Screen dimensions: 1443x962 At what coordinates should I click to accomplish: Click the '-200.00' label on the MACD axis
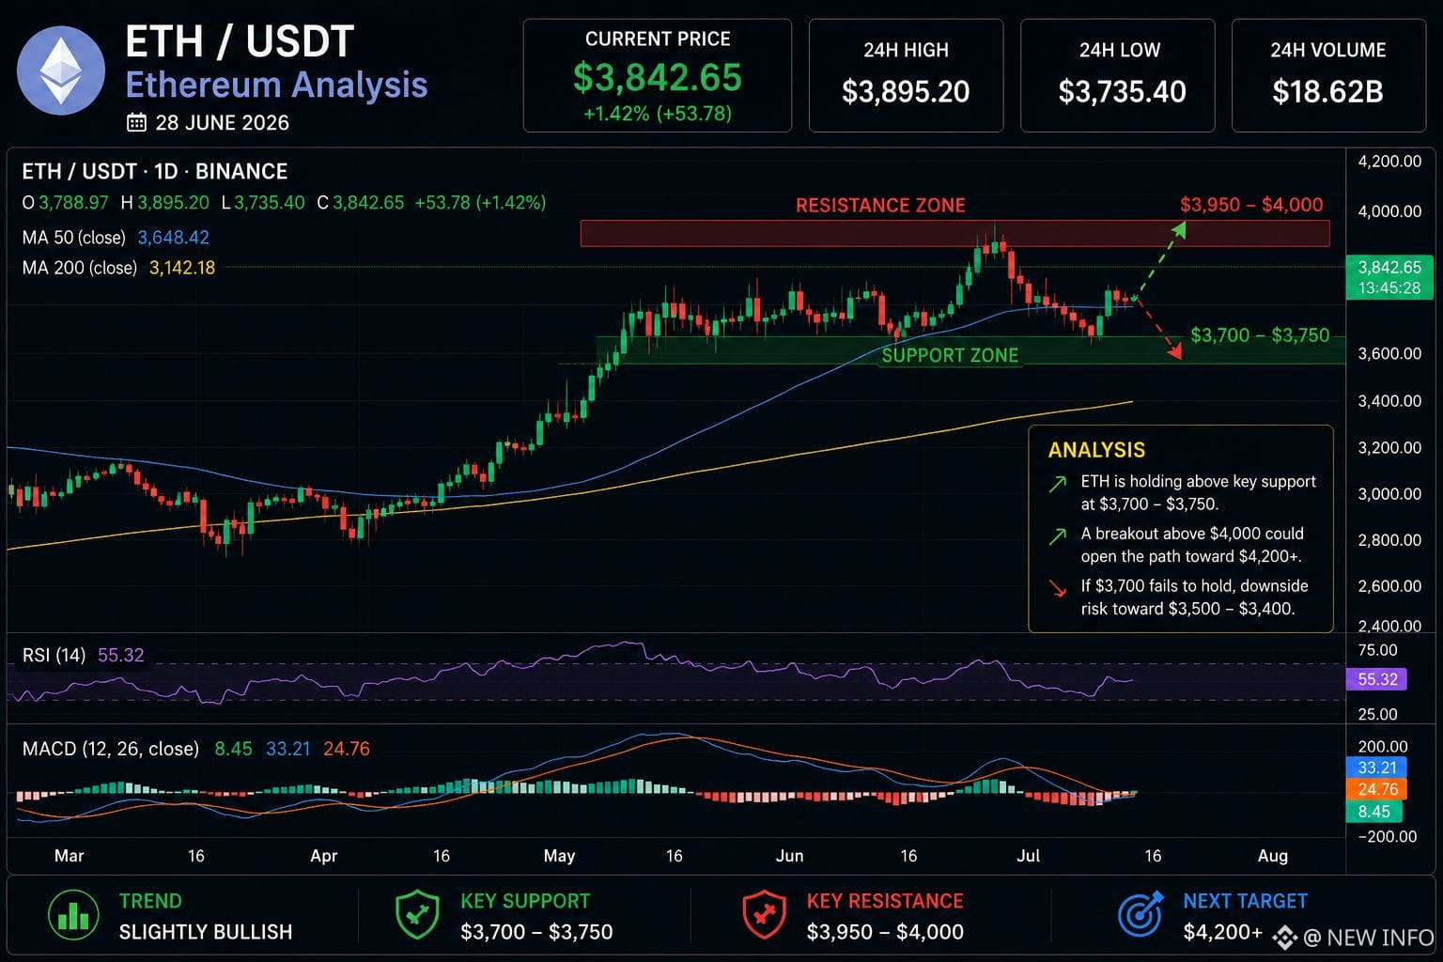pyautogui.click(x=1386, y=836)
